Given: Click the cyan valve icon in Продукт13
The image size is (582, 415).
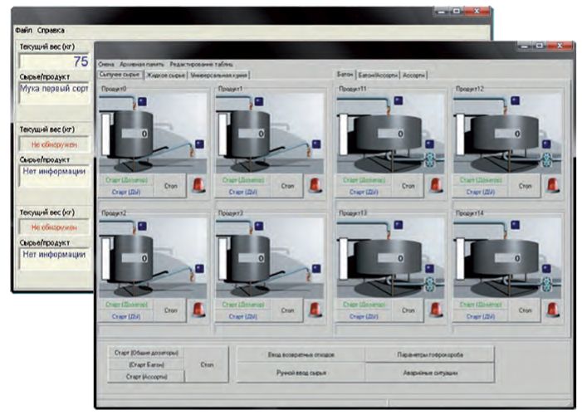Looking at the screenshot, I should coord(430,285).
